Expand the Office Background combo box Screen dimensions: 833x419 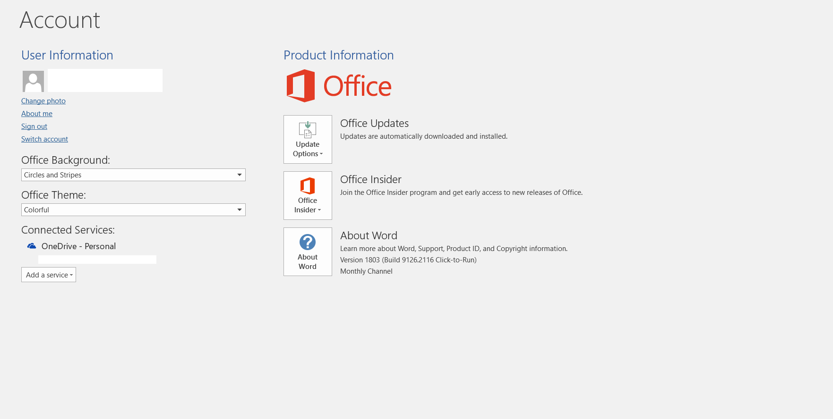[133, 175]
